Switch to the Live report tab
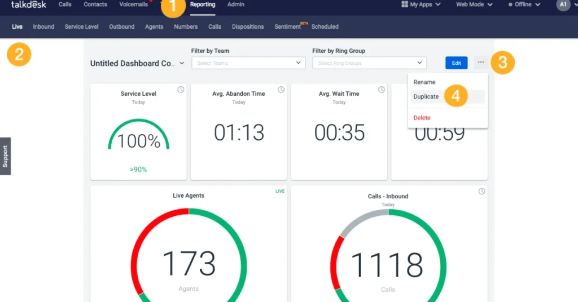 coord(17,27)
